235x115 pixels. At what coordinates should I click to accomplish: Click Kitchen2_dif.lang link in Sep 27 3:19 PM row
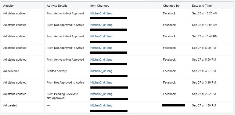pyautogui.click(x=101, y=82)
